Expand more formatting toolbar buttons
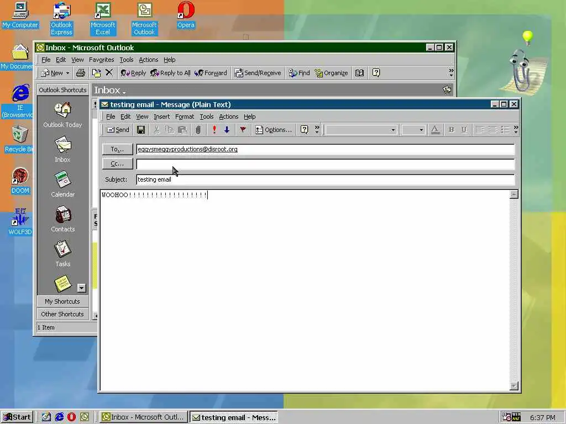Viewport: 566px width, 424px height. [516, 129]
